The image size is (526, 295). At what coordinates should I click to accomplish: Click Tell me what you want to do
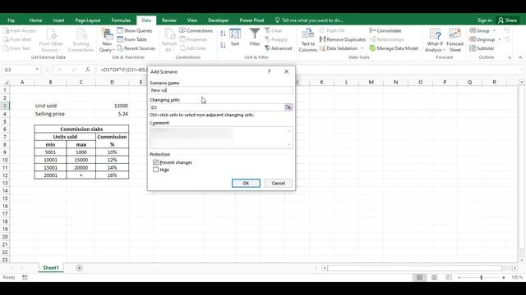tap(309, 20)
